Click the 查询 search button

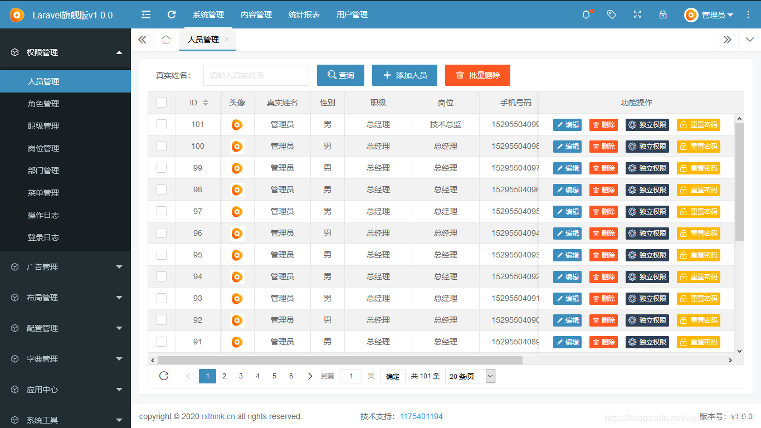pos(340,75)
